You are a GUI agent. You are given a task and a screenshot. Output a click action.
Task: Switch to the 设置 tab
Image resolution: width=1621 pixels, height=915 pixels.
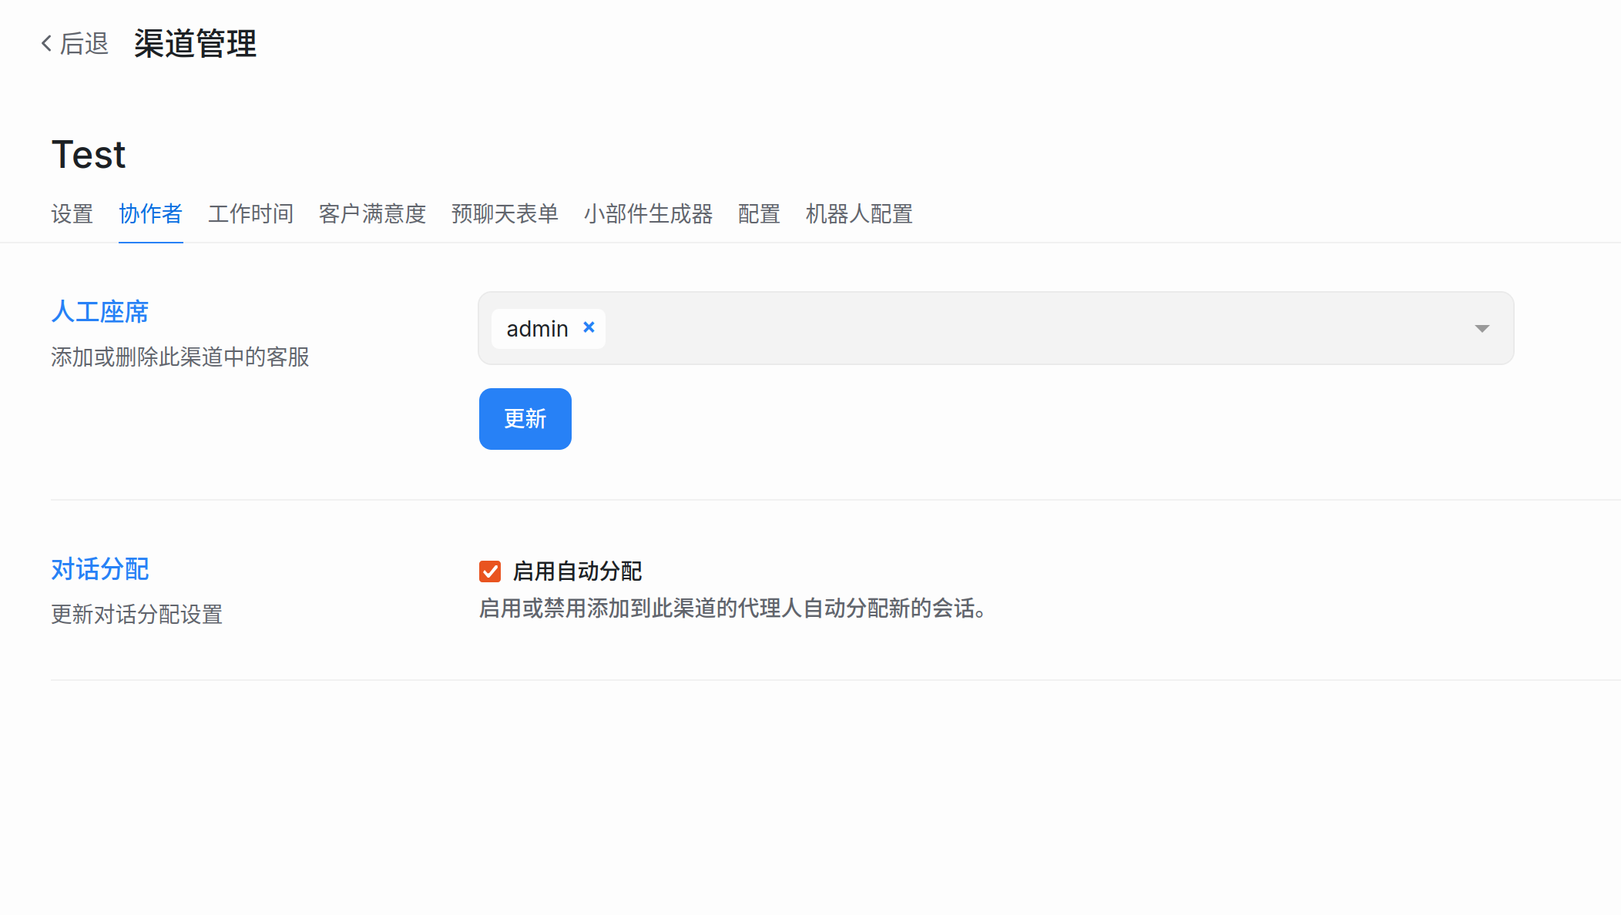pyautogui.click(x=72, y=213)
